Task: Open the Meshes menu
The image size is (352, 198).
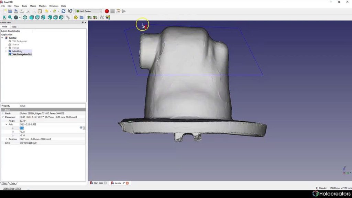Action: [x=43, y=6]
